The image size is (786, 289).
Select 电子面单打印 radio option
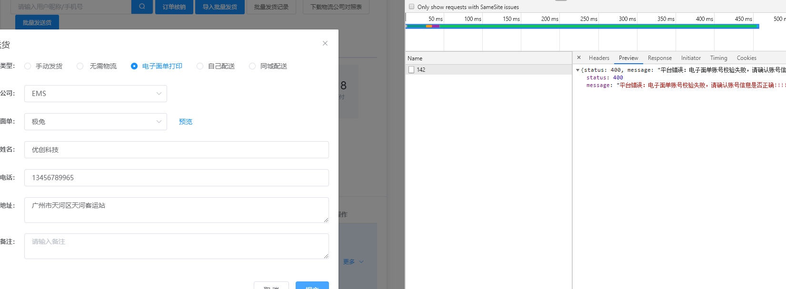tap(157, 66)
